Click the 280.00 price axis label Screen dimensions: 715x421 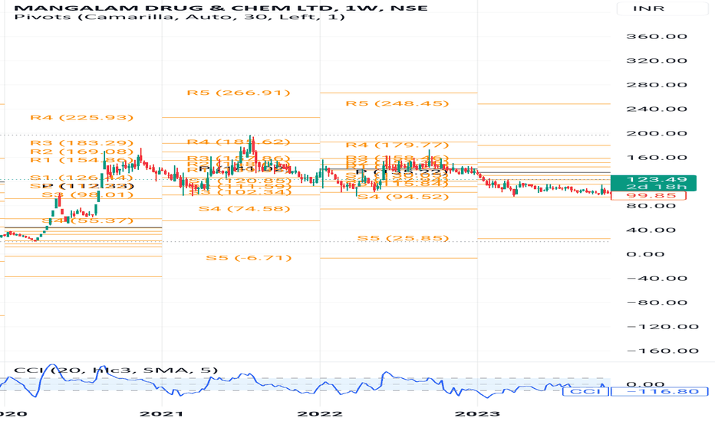tap(657, 85)
